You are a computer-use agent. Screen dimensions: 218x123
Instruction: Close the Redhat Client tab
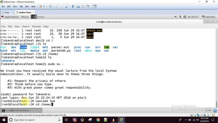pyautogui.click(x=33, y=12)
